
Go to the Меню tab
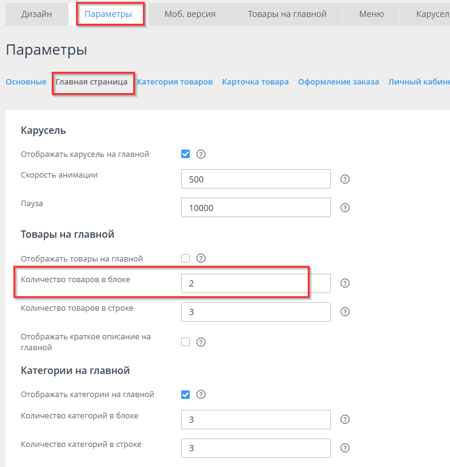point(371,14)
